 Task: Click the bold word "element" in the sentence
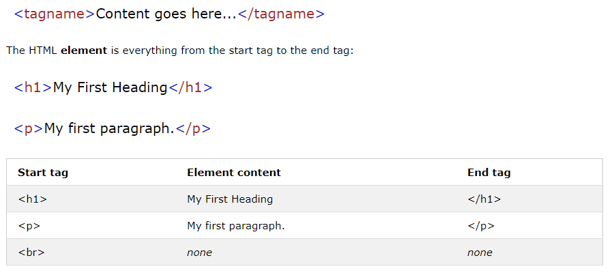(x=84, y=51)
